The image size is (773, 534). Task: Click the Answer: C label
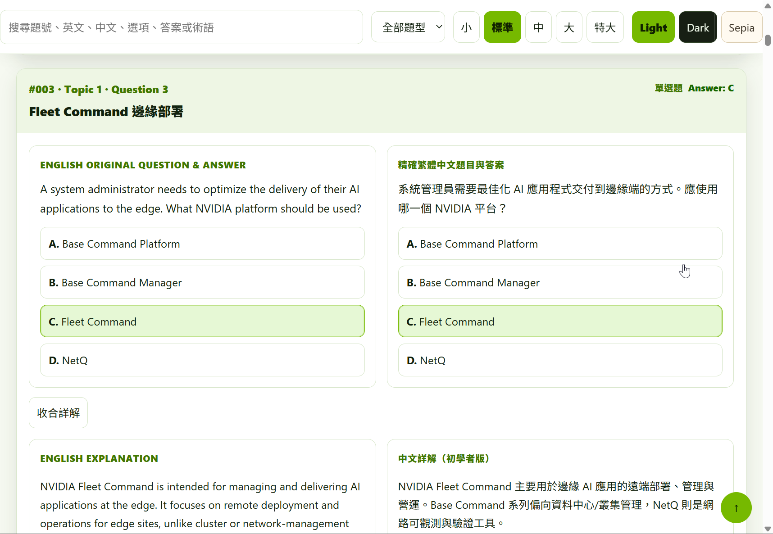711,88
